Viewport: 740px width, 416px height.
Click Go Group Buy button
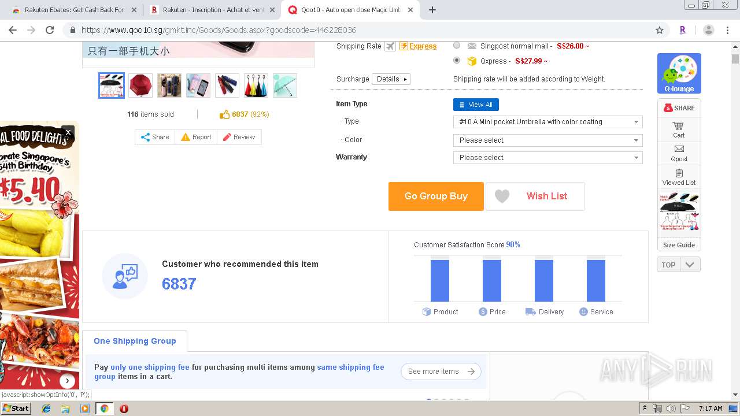[436, 196]
